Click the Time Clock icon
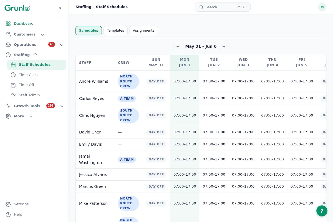 click(x=13, y=75)
